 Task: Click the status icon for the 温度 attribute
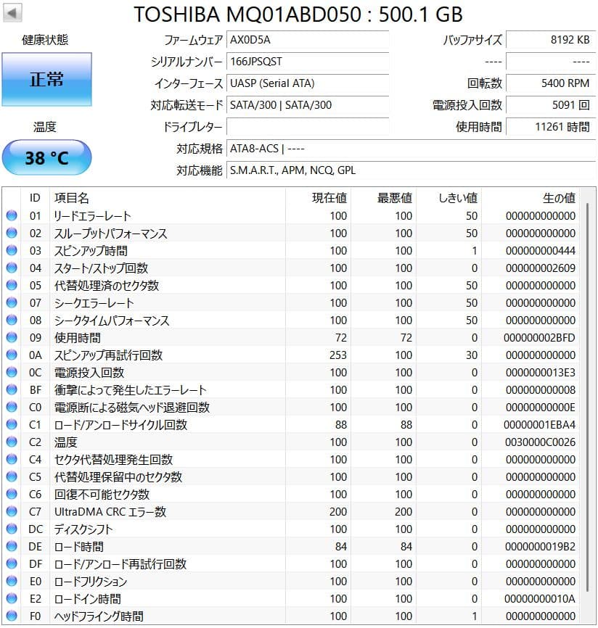click(x=12, y=442)
